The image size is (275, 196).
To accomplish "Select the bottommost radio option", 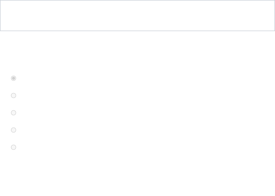I will (x=14, y=147).
